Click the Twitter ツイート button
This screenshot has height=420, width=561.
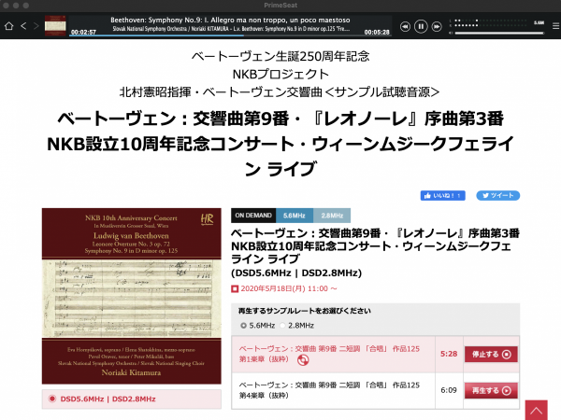pos(497,196)
